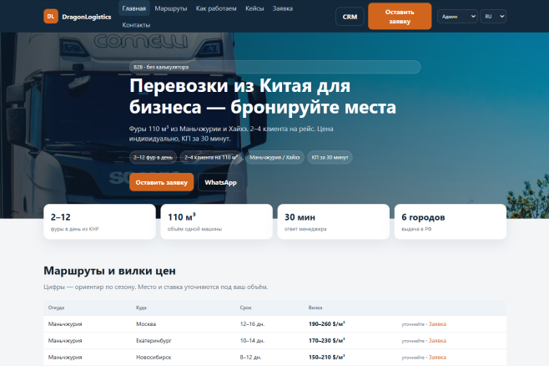Expand the Админ role dropdown

457,16
